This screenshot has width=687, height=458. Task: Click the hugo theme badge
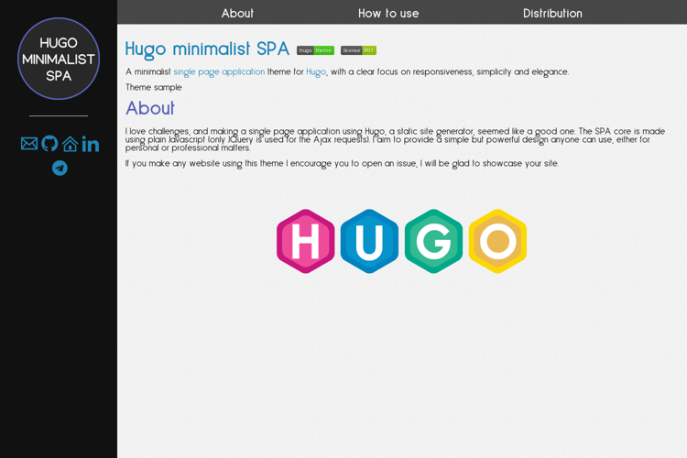coord(315,50)
